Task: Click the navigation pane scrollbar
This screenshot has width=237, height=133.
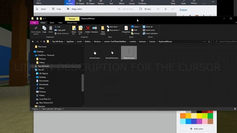Action: pyautogui.click(x=83, y=83)
